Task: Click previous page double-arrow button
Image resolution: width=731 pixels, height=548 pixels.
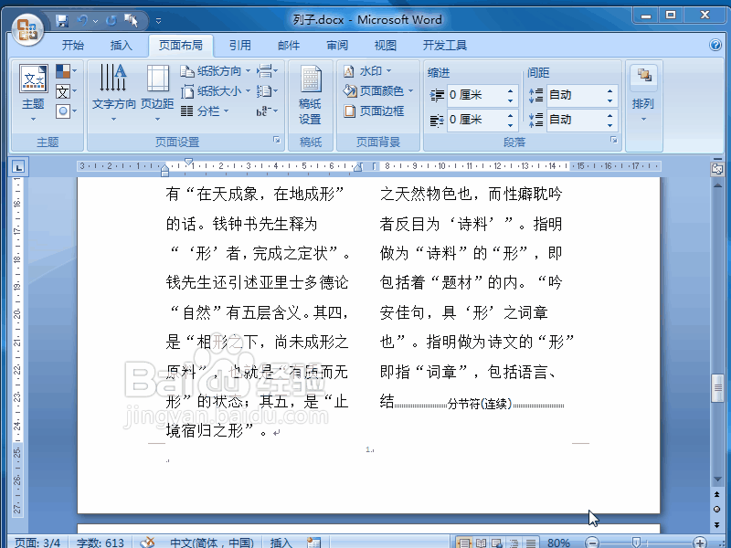Action: click(x=717, y=494)
